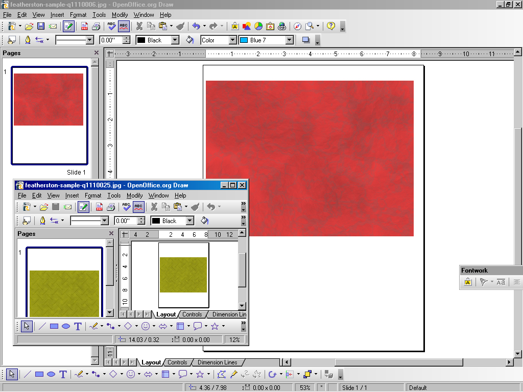Image resolution: width=523 pixels, height=392 pixels.
Task: Select the red Slide 1 thumbnail in Pages panel
Action: tap(49, 116)
